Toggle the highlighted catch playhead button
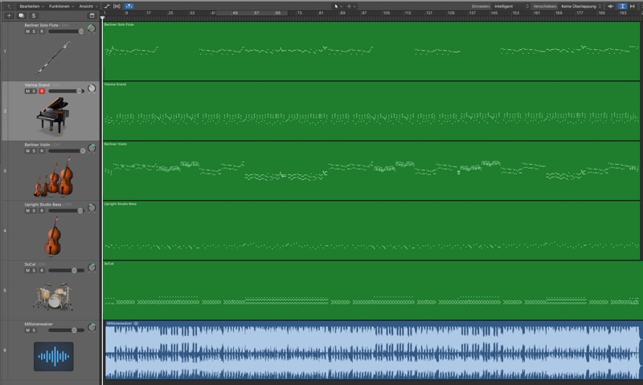This screenshot has height=385, width=643. coord(129,6)
